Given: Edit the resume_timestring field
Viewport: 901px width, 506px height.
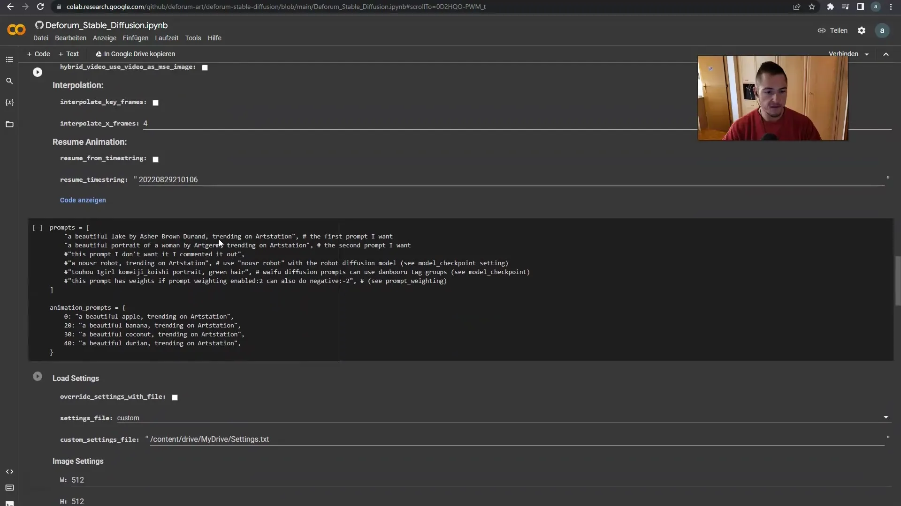Looking at the screenshot, I should coord(511,180).
